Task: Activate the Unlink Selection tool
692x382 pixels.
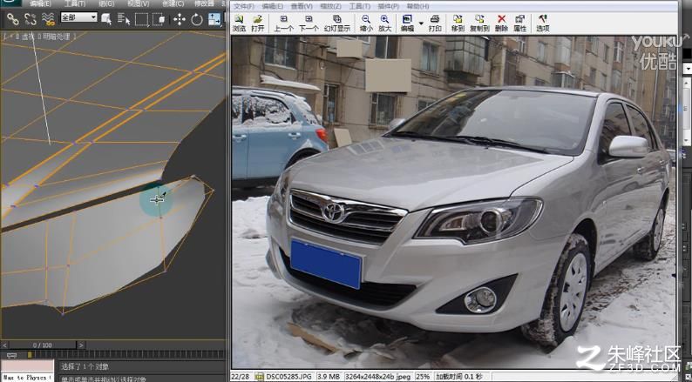Action: 30,19
